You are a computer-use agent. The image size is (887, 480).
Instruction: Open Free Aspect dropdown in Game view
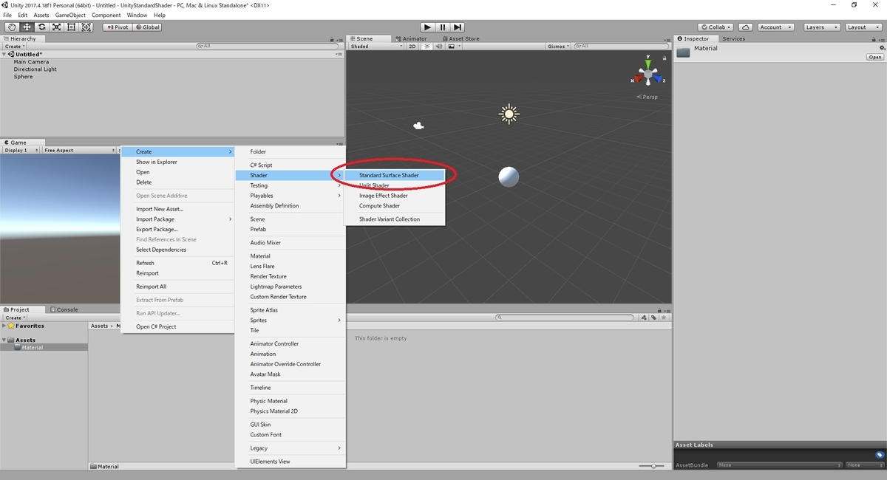pos(78,150)
